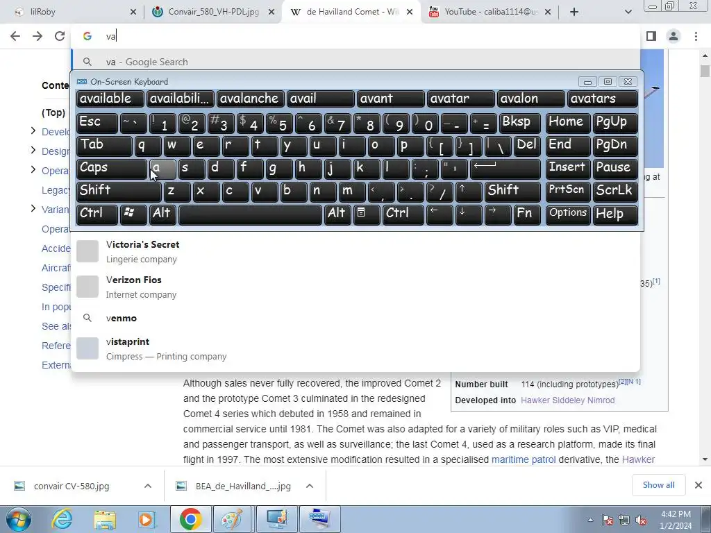Open options for BEA_de_Havilland download
The image size is (711, 533).
(x=310, y=486)
